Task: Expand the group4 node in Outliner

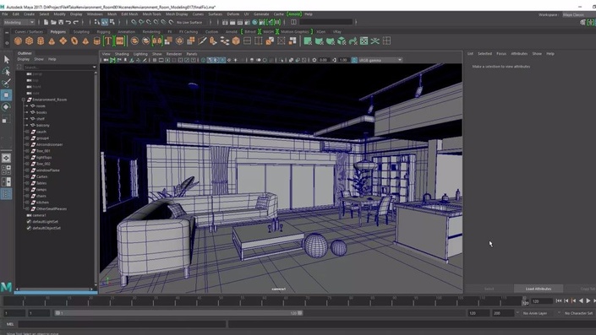Action: 27,138
